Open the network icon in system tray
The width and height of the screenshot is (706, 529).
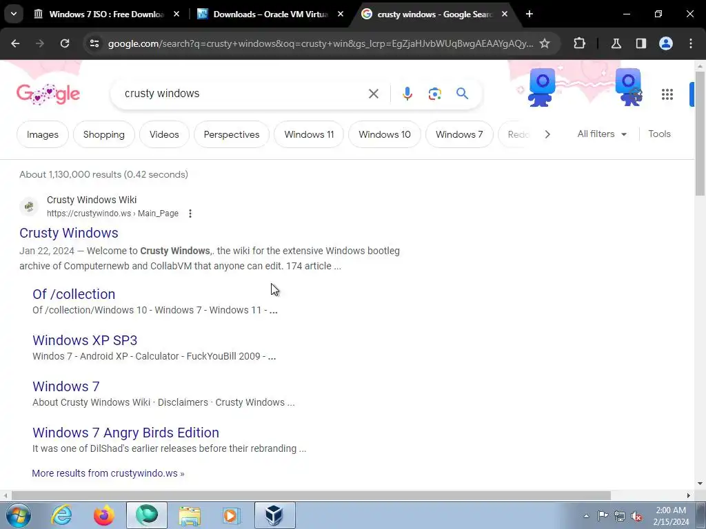[x=620, y=516]
